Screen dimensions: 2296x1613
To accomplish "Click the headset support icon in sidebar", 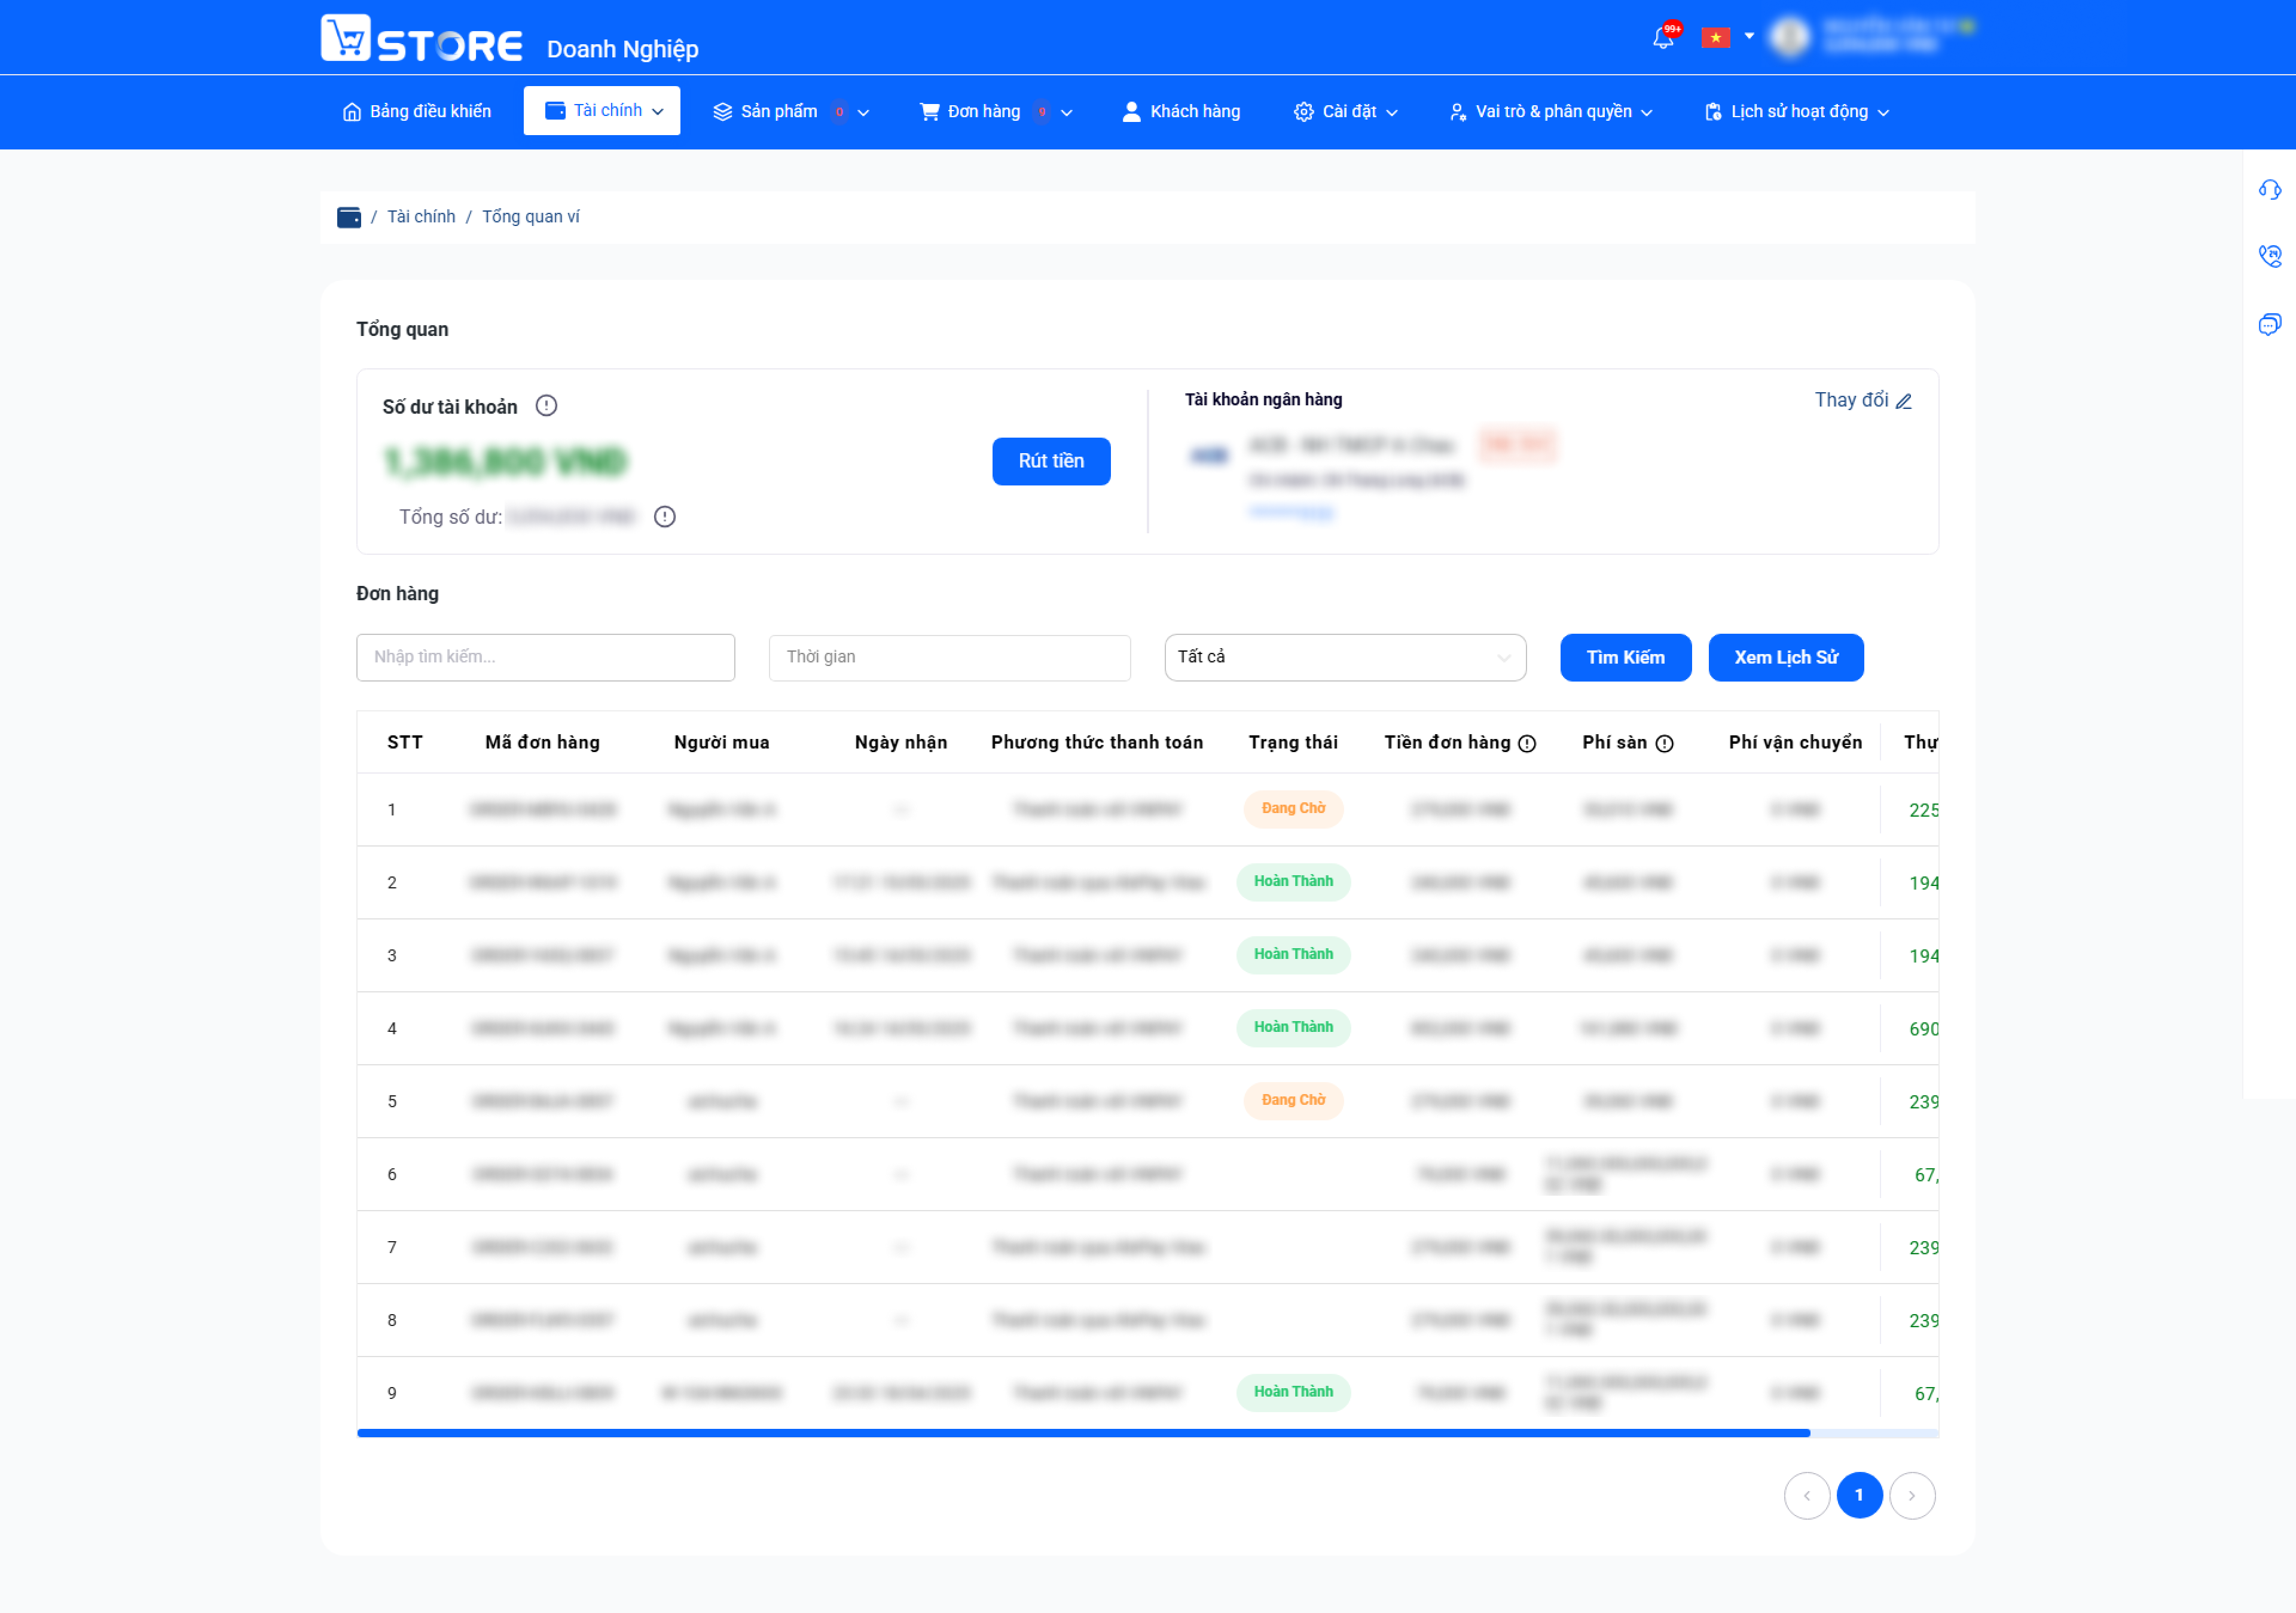I will coord(2269,189).
